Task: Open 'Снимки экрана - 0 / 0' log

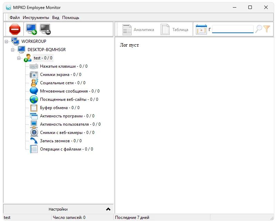Action: click(x=61, y=75)
